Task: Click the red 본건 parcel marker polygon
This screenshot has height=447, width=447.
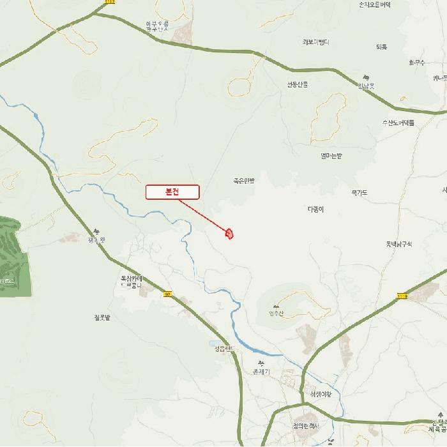Action: pyautogui.click(x=230, y=234)
